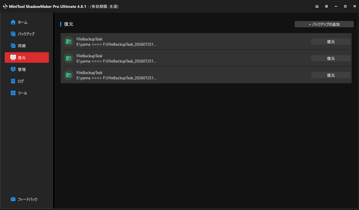Click the headset support icon in title bar
The width and height of the screenshot is (359, 210).
317,6
